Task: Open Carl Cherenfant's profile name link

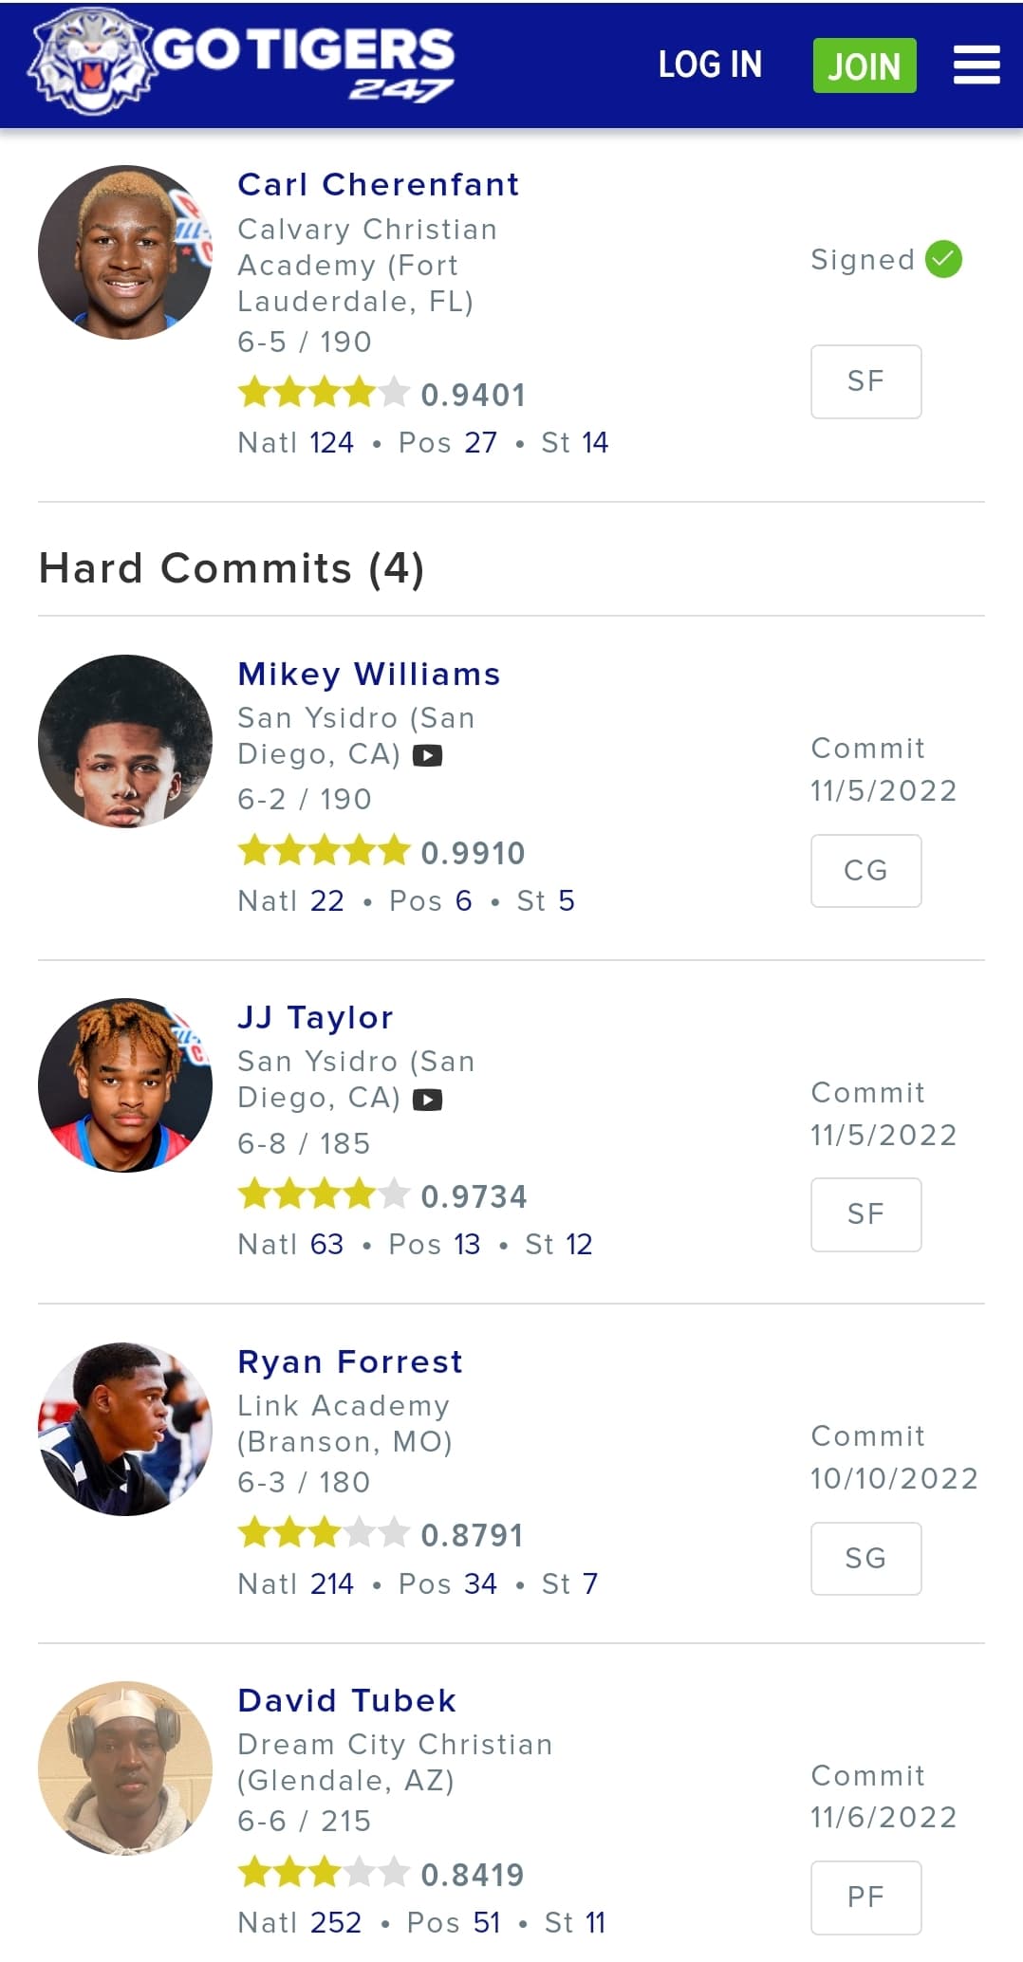Action: tap(378, 184)
